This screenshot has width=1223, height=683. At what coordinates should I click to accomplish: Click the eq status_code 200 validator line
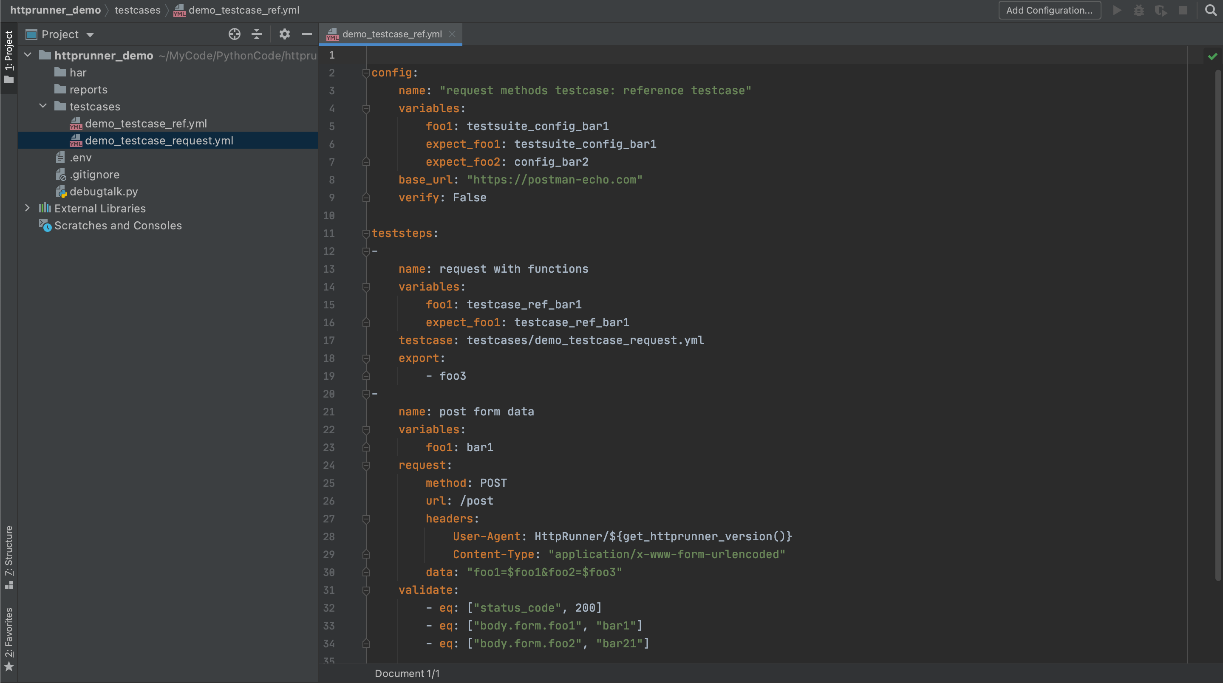(514, 608)
